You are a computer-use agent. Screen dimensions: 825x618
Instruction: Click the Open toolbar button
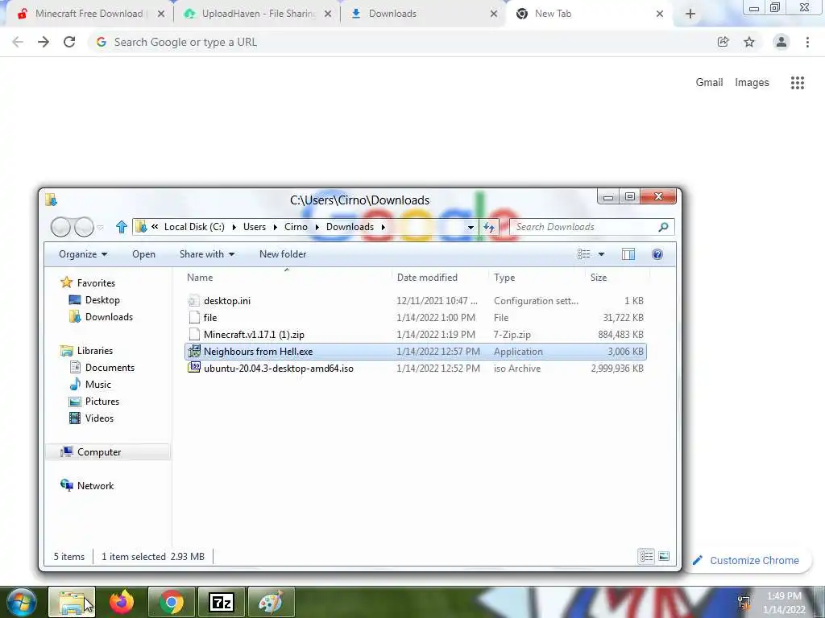[x=143, y=254]
